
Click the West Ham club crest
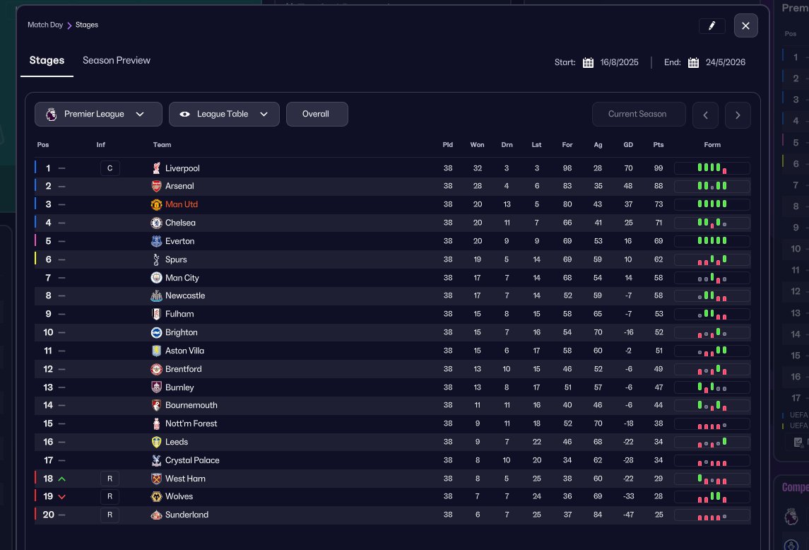coord(156,479)
